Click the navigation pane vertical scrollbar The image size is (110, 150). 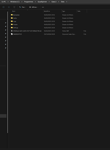pos(8,72)
